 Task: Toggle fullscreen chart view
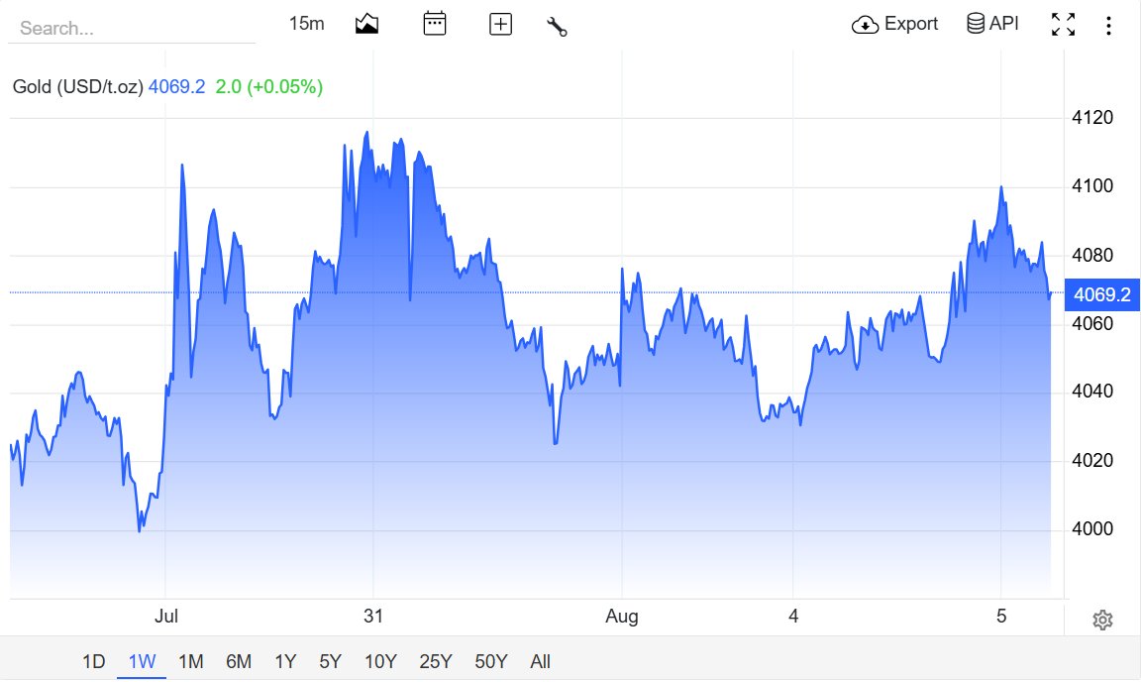pyautogui.click(x=1063, y=24)
